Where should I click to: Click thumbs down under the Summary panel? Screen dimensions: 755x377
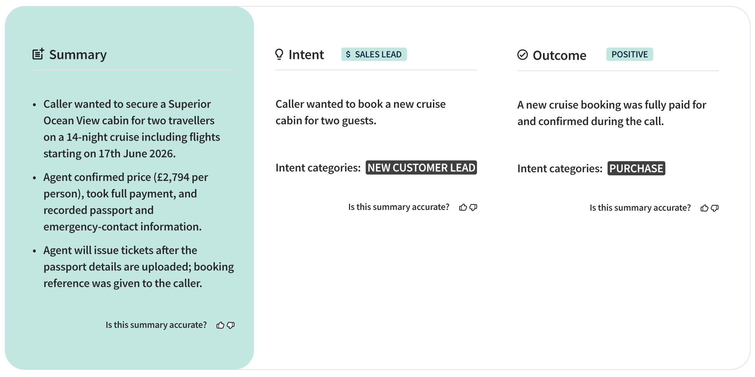[231, 325]
